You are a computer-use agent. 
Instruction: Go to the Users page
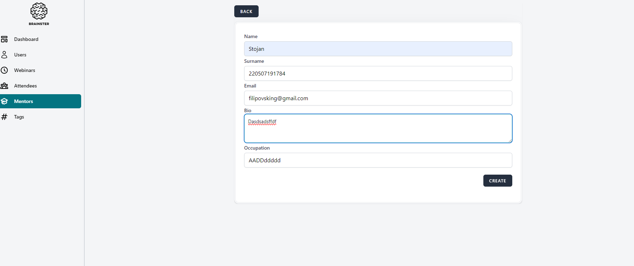pos(20,55)
